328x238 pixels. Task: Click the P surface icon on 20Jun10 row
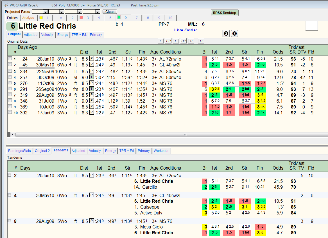pos(91,59)
